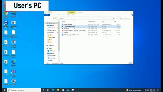Click the image icon beside test.PNG
The image size is (163, 92).
pos(62,33)
